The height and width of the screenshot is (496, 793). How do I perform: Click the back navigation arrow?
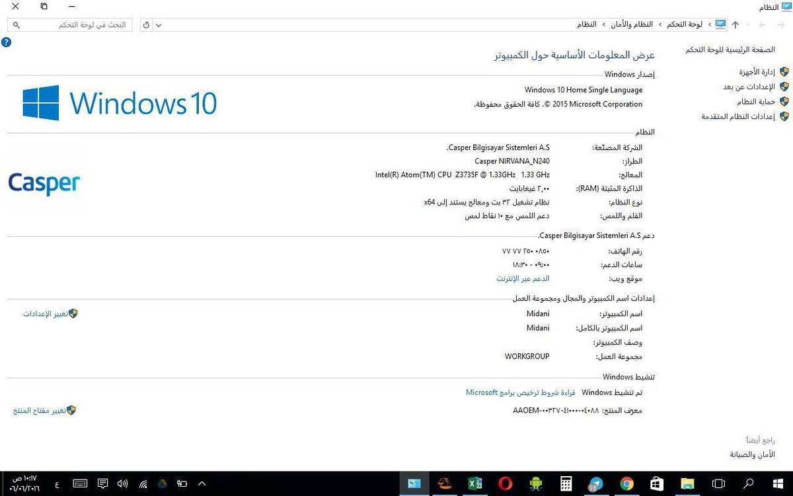(x=780, y=24)
